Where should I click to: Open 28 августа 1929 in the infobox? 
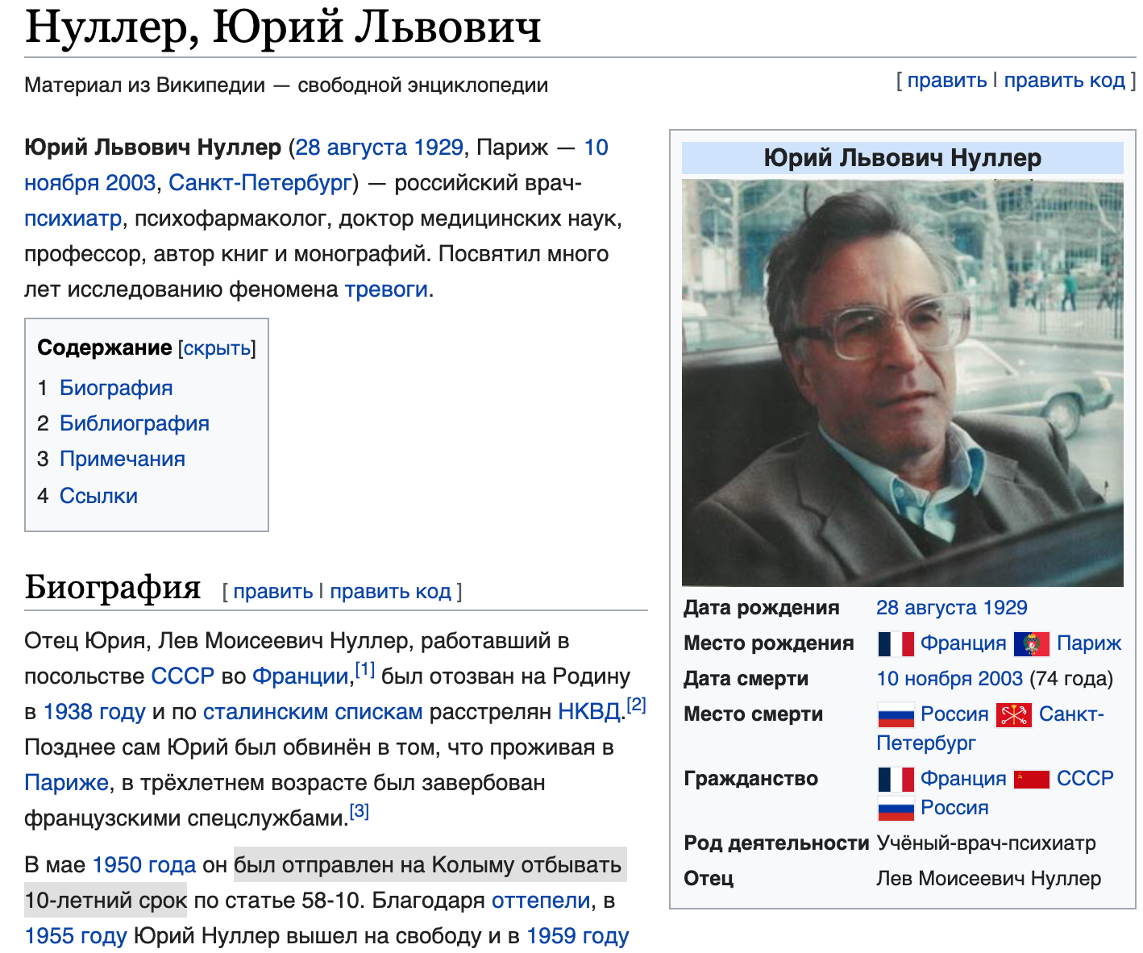(952, 608)
